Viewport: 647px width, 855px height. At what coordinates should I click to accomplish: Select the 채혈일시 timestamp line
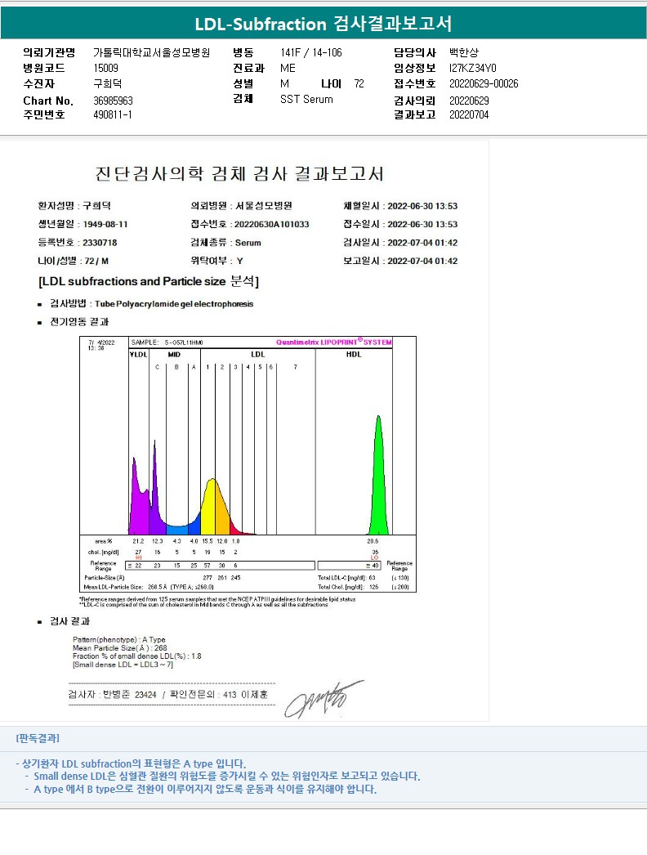(400, 206)
